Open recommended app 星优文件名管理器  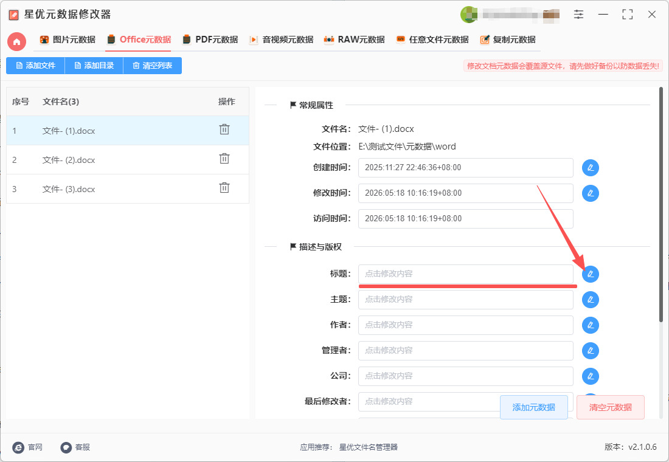pos(368,447)
